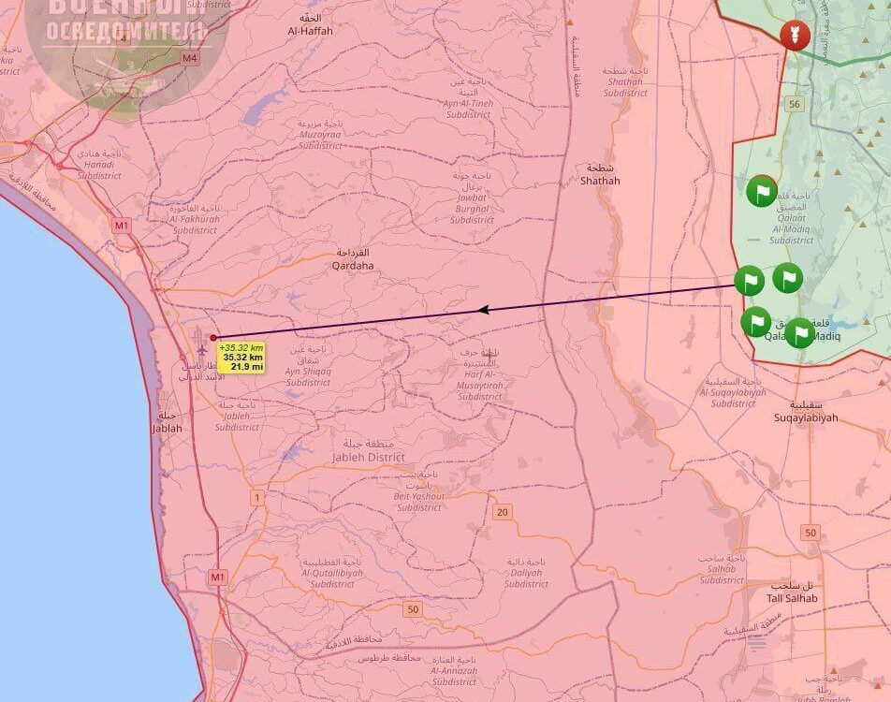
Task: Click green flag right of the line's origin
Action: pyautogui.click(x=788, y=278)
